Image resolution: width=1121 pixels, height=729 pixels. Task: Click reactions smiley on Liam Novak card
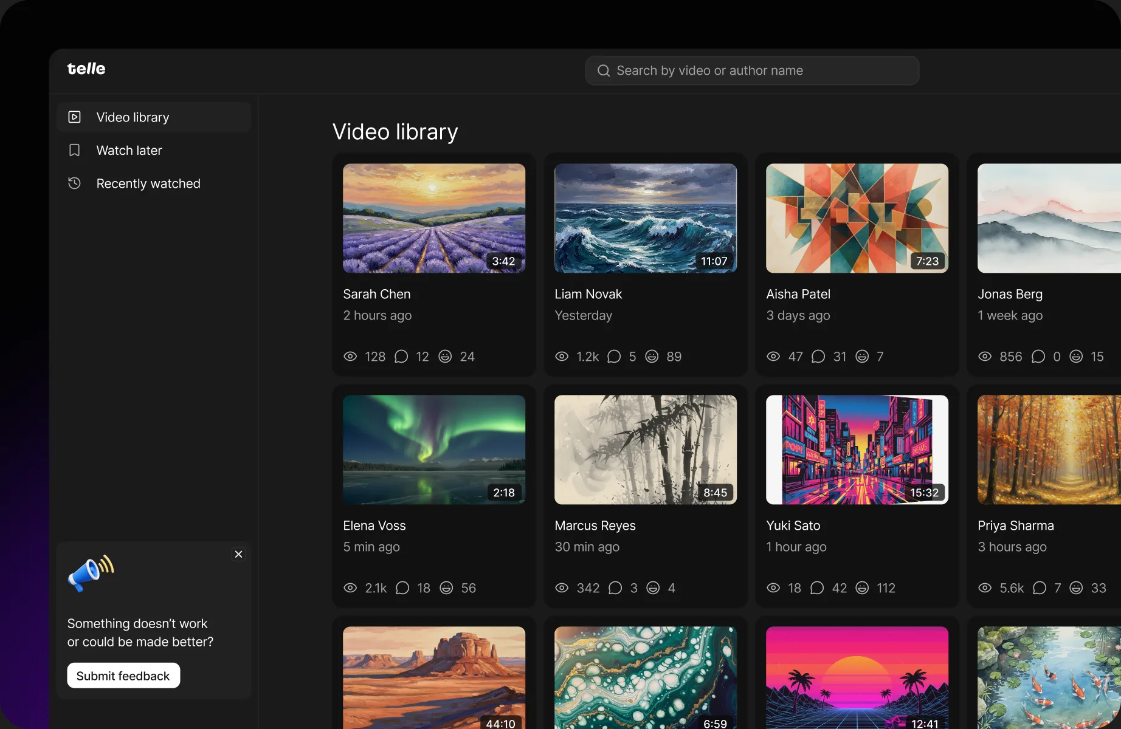(x=652, y=357)
